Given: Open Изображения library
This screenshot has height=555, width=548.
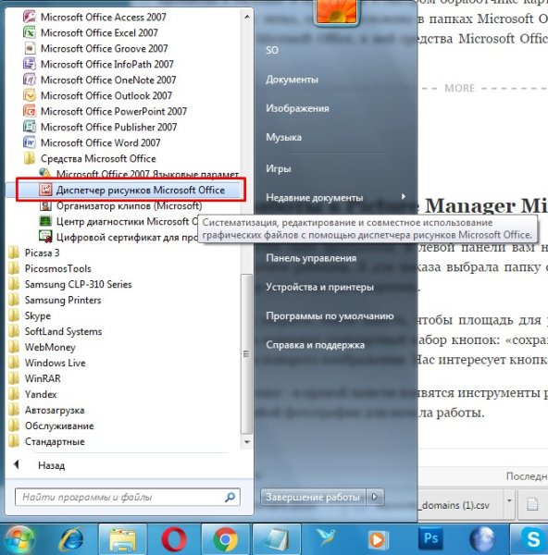Looking at the screenshot, I should tap(297, 108).
